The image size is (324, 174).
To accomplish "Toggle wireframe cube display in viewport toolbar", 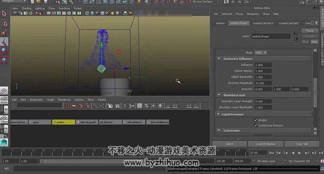I will click(x=87, y=13).
